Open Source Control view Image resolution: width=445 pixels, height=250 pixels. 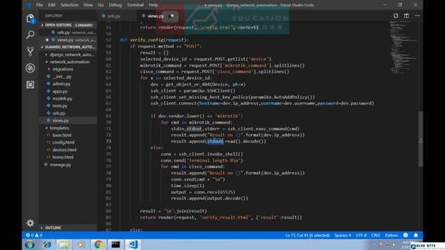tap(30, 51)
